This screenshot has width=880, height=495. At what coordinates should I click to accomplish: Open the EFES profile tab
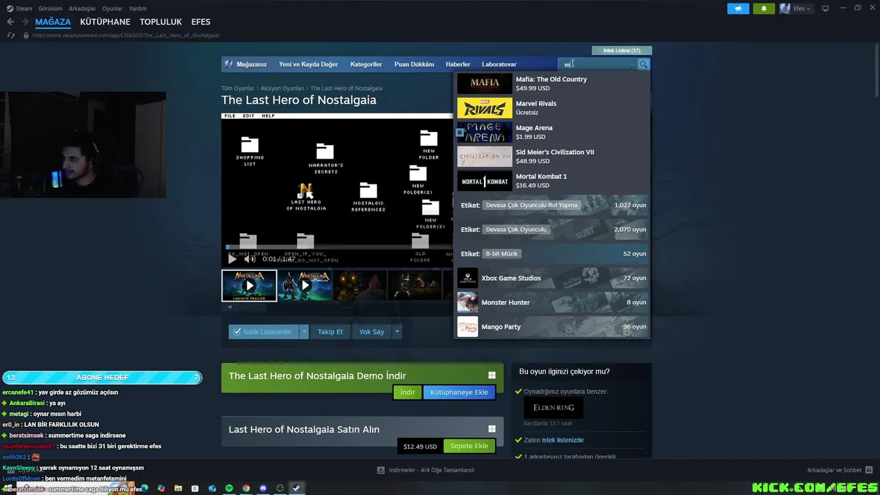point(201,22)
